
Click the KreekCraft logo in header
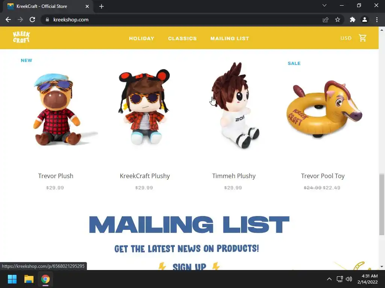(21, 37)
